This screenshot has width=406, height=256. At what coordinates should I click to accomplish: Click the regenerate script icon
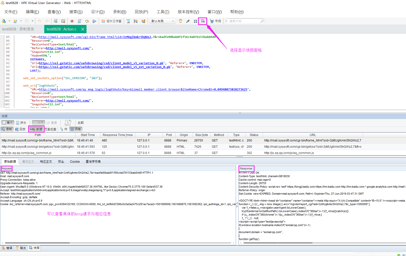[55, 21]
